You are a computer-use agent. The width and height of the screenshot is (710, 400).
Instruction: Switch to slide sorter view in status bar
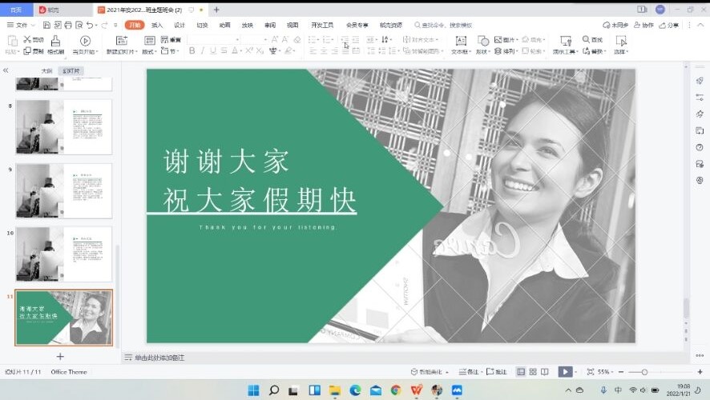click(x=533, y=372)
